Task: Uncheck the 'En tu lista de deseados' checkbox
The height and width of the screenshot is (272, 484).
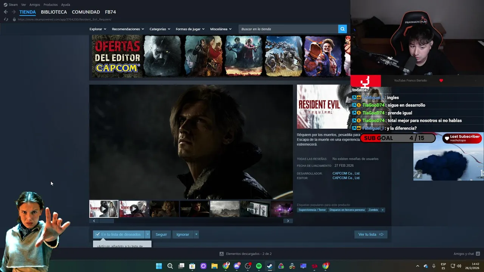Action: [x=98, y=234]
